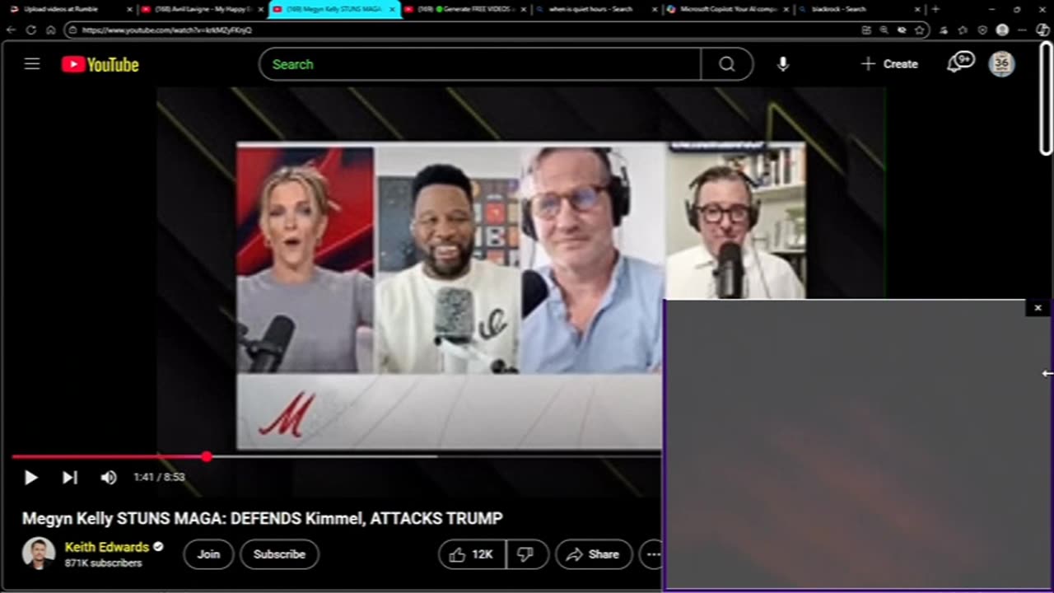Open the Copilot sidebar icon
This screenshot has height=593, width=1054.
1042,30
